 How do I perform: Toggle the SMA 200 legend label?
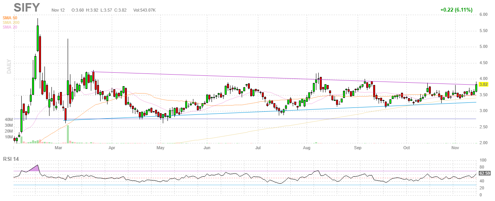coord(11,22)
